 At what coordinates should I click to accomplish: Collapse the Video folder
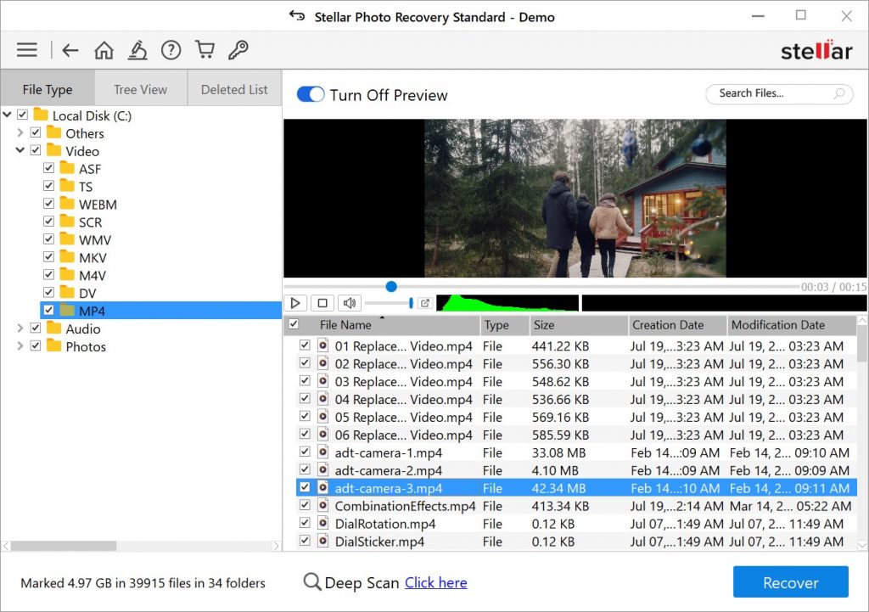tap(20, 150)
